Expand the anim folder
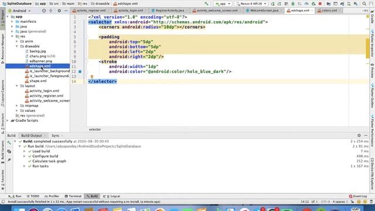Screen dimensions: 375x211 (17, 42)
